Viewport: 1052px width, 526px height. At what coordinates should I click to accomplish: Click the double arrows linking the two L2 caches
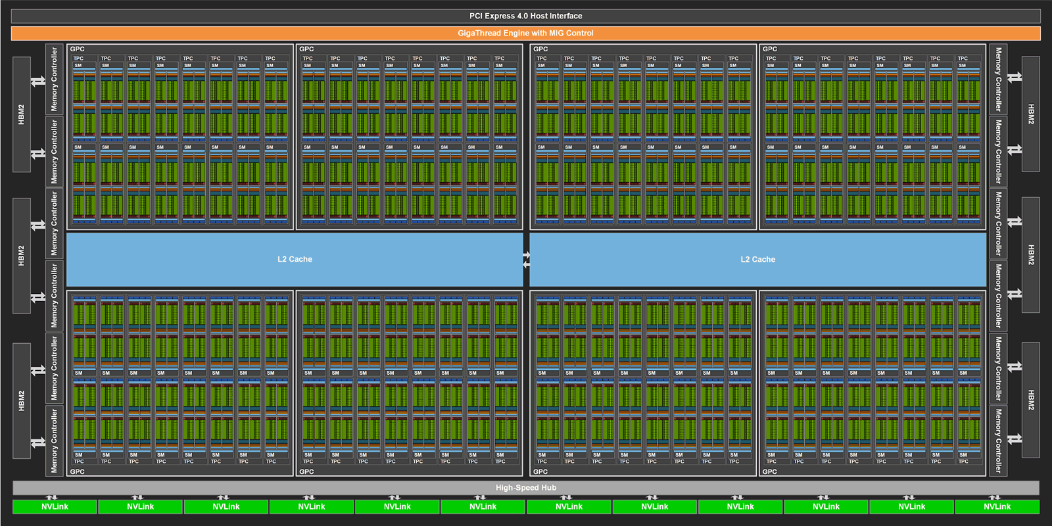click(526, 260)
